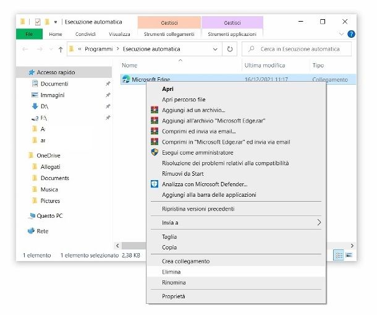The image size is (377, 315).
Task: Select 'Risoluzione dei problemi relativi alla compatibilità'
Action: [x=236, y=163]
